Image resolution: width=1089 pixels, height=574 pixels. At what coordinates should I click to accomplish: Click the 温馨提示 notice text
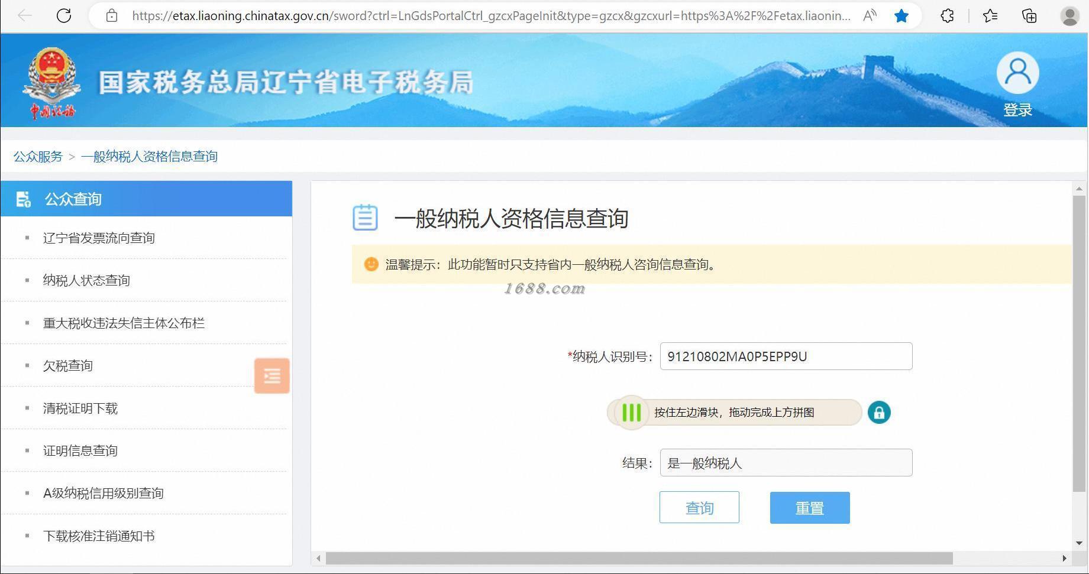click(552, 264)
